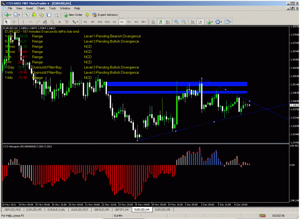Image resolution: width=301 pixels, height=219 pixels.
Task: Select the EURUSD,H4 chart tab
Action: click(x=142, y=209)
